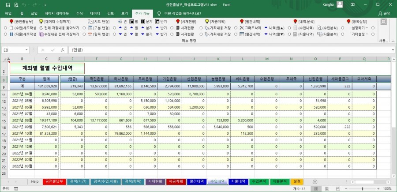Open the Name Box dropdown arrow
The image size is (397, 192).
click(x=27, y=50)
